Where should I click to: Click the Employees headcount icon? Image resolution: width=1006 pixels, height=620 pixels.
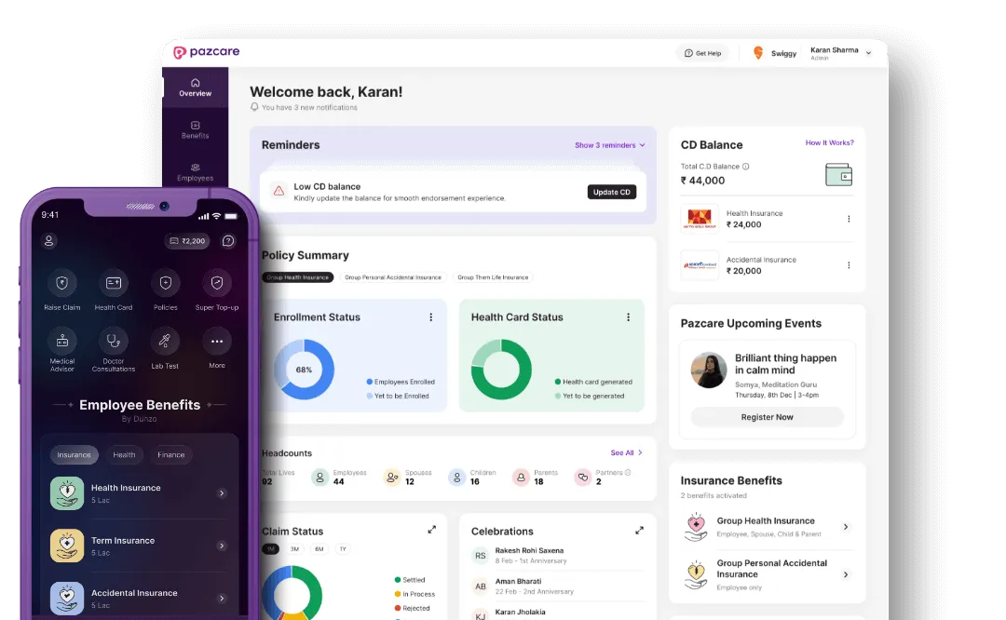pos(319,477)
